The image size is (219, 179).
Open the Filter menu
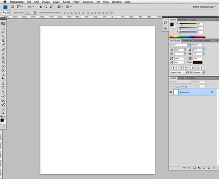(x=76, y=2)
